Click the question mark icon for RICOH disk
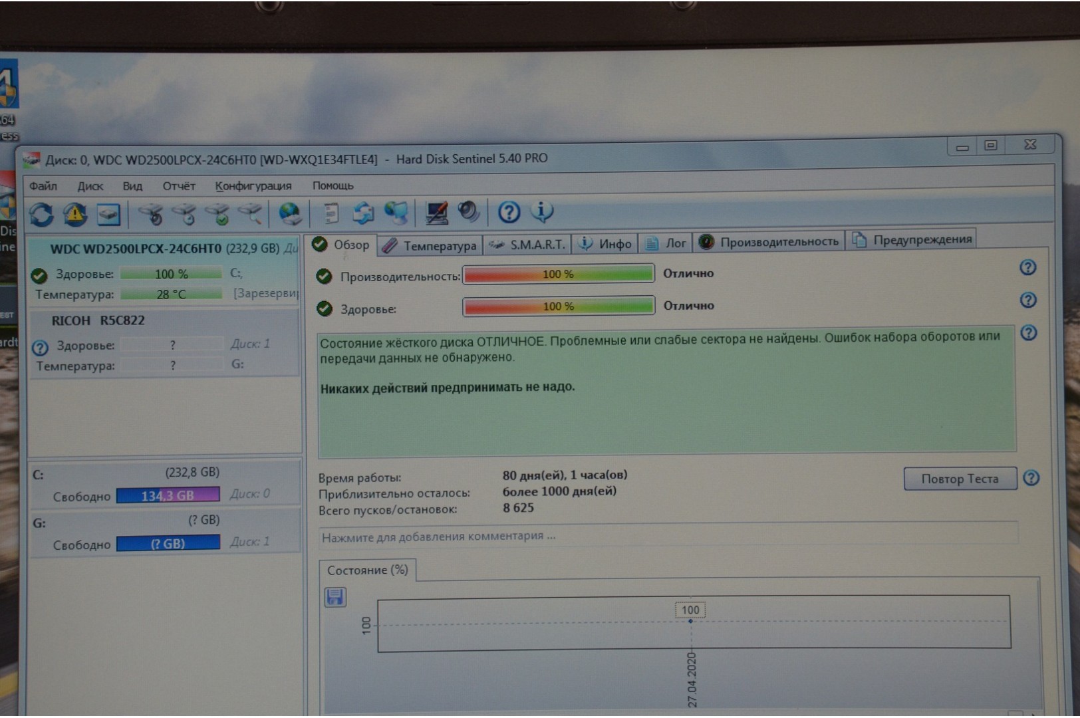The image size is (1080, 718). [x=40, y=347]
